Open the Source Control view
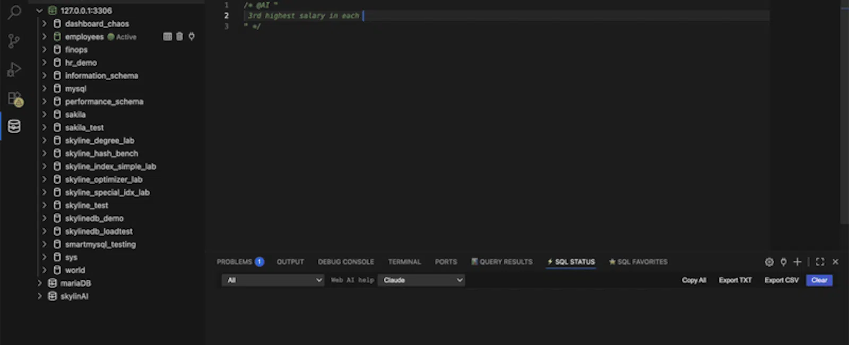 coord(14,41)
